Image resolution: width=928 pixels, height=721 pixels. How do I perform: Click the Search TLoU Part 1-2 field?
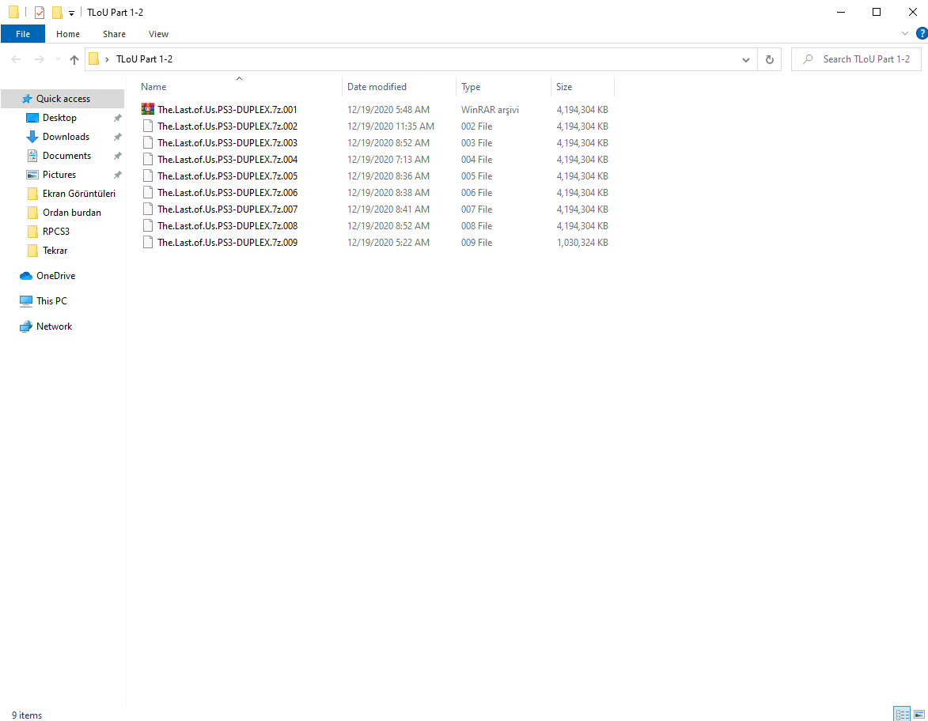856,59
